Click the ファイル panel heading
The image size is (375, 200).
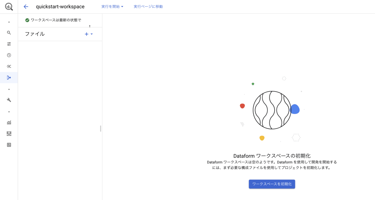click(35, 34)
